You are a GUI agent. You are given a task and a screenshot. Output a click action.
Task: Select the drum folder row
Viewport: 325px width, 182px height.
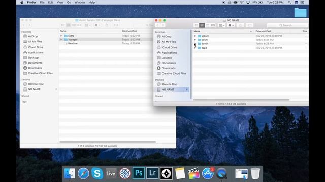[250, 40]
